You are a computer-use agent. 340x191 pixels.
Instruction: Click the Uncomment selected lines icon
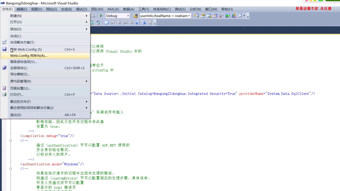[x=98, y=23]
